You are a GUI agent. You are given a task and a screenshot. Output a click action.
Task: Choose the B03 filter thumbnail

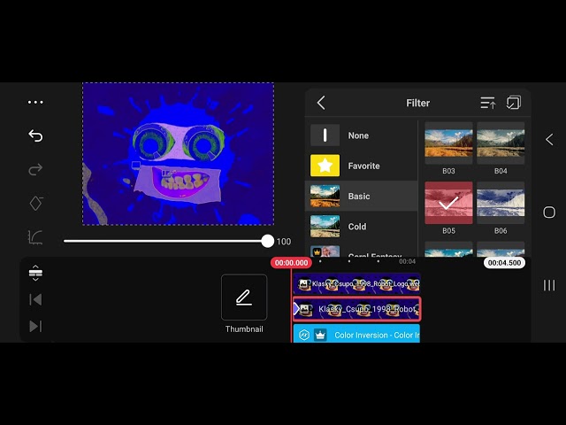click(448, 143)
